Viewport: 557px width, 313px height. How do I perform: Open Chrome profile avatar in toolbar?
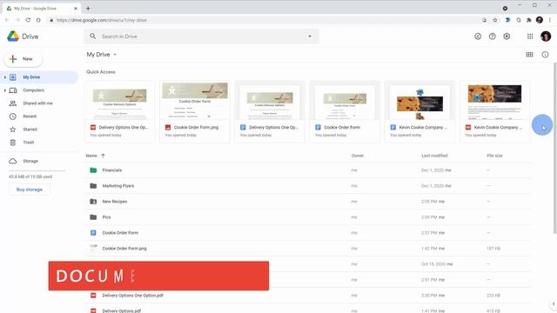[x=540, y=20]
